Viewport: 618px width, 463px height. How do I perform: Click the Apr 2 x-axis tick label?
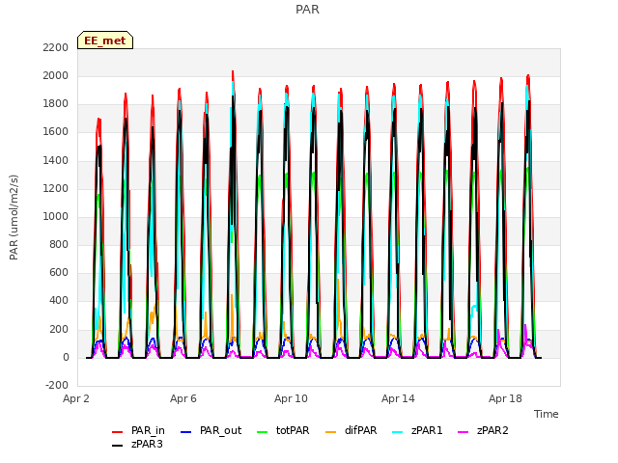click(76, 398)
